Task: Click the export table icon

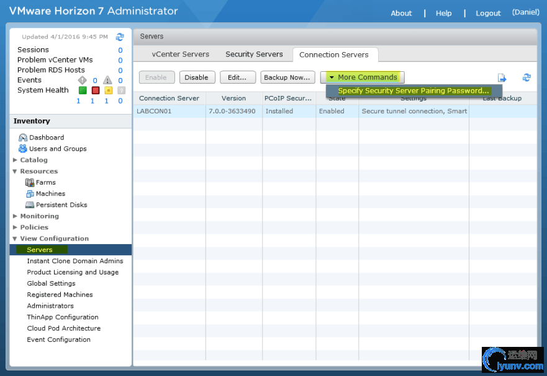Action: pyautogui.click(x=502, y=77)
